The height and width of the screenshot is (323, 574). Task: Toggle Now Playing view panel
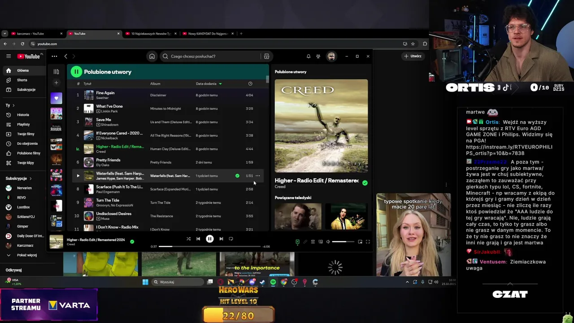[x=297, y=242]
